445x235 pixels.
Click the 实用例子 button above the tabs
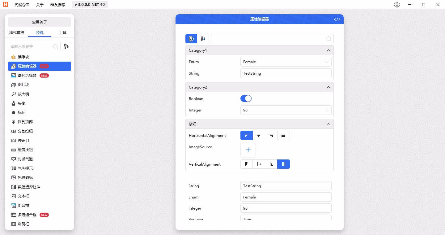coord(40,22)
